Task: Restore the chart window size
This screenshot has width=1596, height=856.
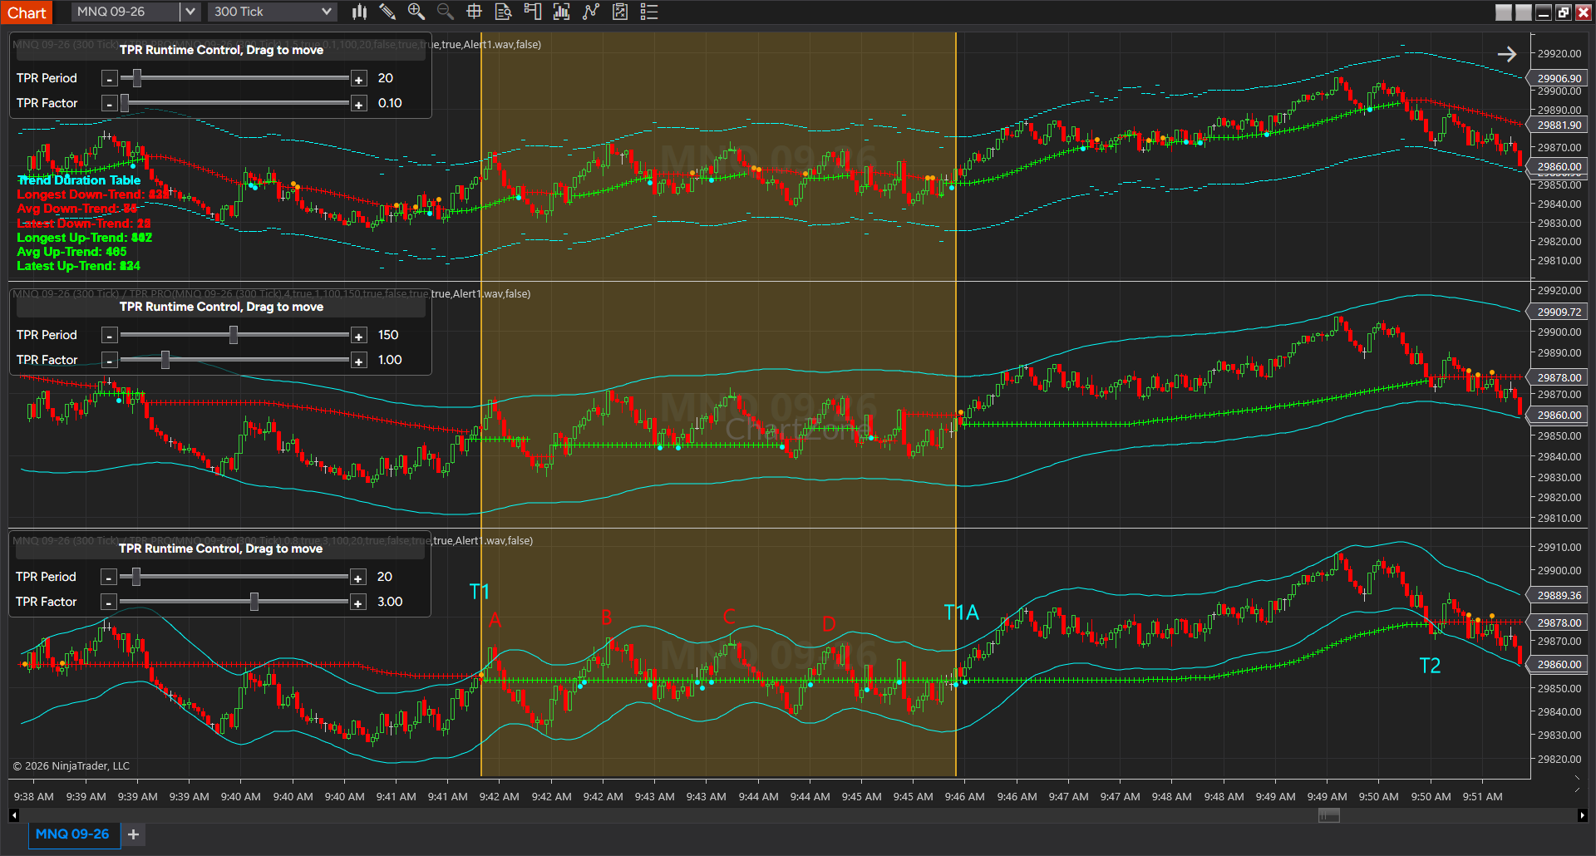Action: [1564, 12]
